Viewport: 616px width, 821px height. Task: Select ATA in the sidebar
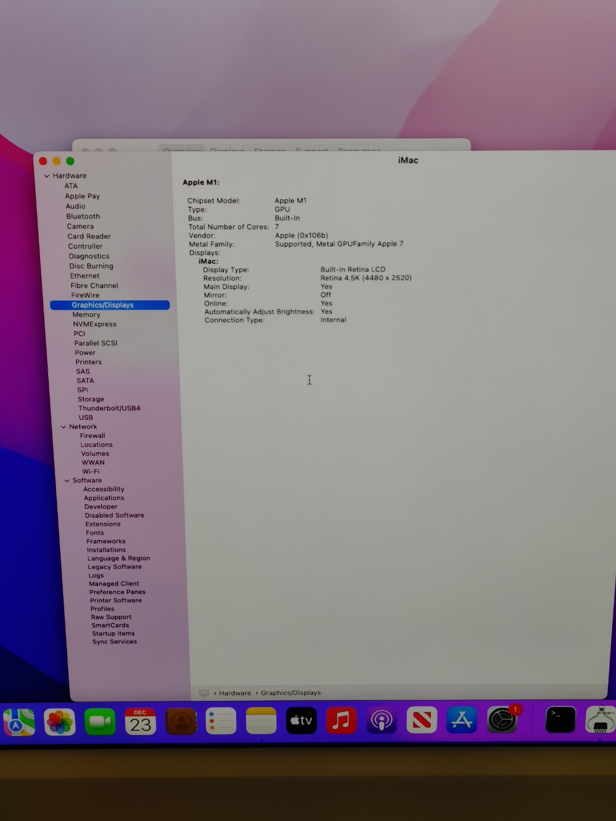(71, 186)
